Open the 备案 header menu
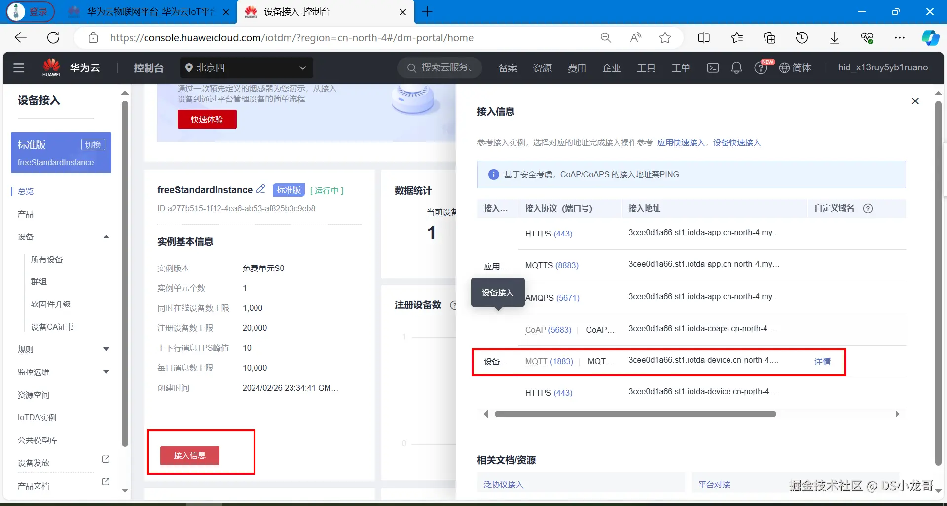The height and width of the screenshot is (506, 947). coord(508,68)
